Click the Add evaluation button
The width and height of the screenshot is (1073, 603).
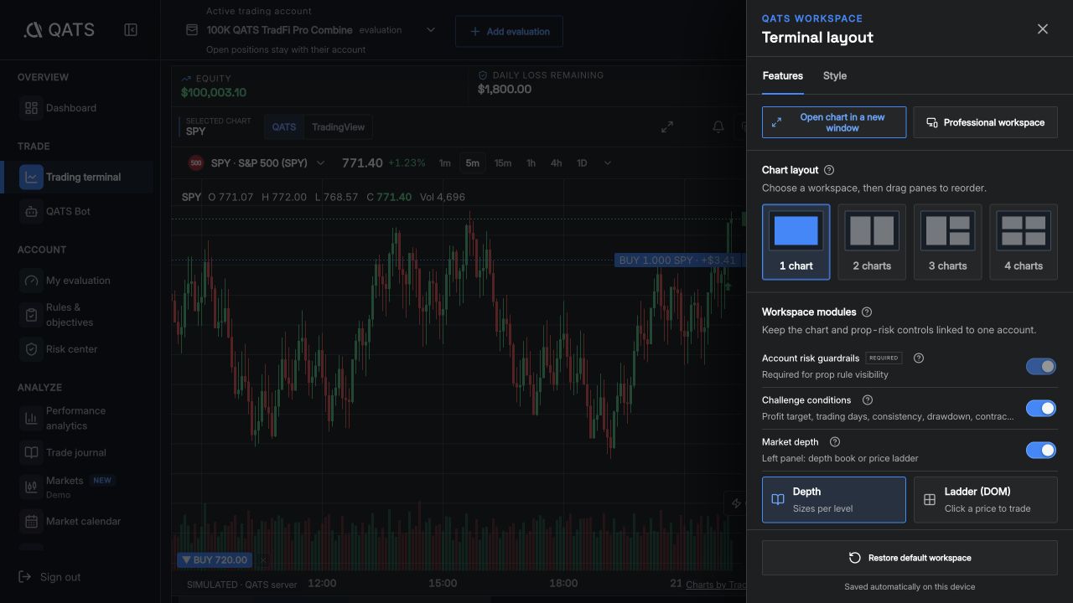(509, 32)
